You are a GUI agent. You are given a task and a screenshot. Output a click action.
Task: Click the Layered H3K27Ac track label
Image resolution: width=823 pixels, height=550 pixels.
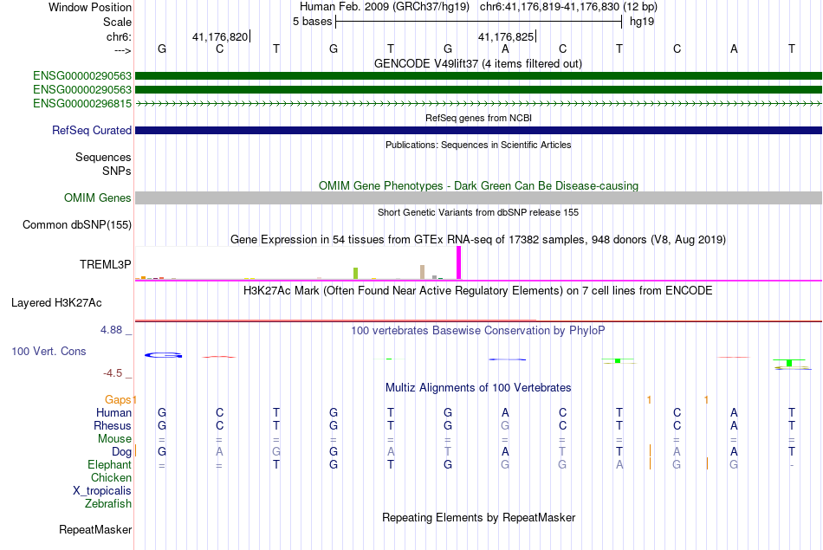pyautogui.click(x=56, y=303)
